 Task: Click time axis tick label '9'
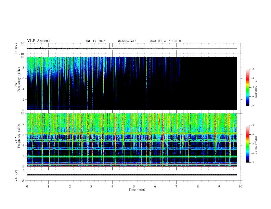pyautogui.click(x=219, y=186)
